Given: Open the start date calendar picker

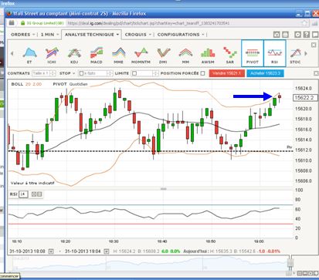Looking at the screenshot, I should tap(51, 251).
